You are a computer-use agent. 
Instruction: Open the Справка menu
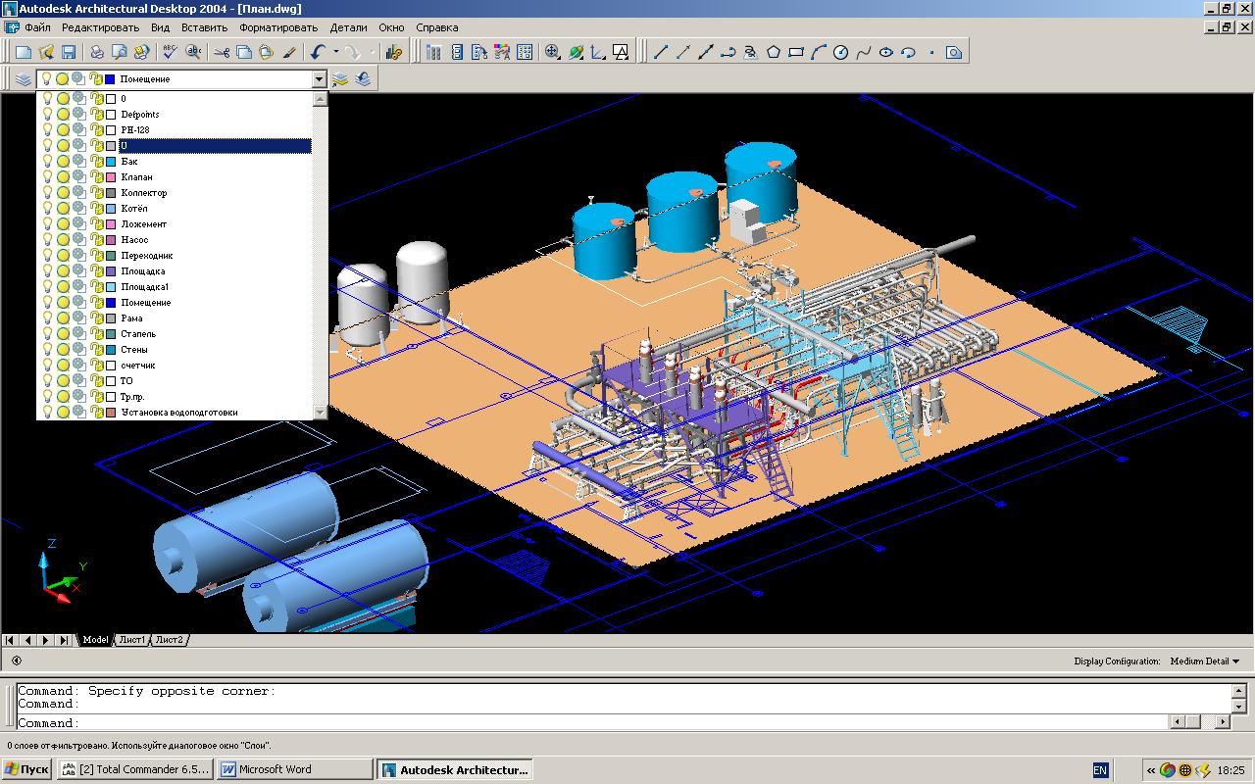tap(437, 27)
